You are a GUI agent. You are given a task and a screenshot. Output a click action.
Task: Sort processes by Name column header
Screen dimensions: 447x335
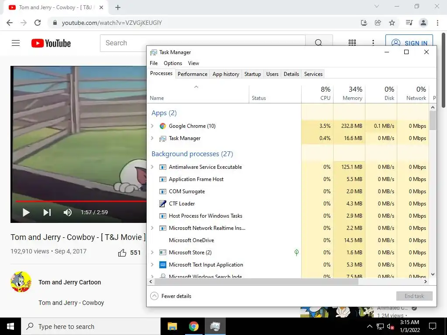click(198, 94)
